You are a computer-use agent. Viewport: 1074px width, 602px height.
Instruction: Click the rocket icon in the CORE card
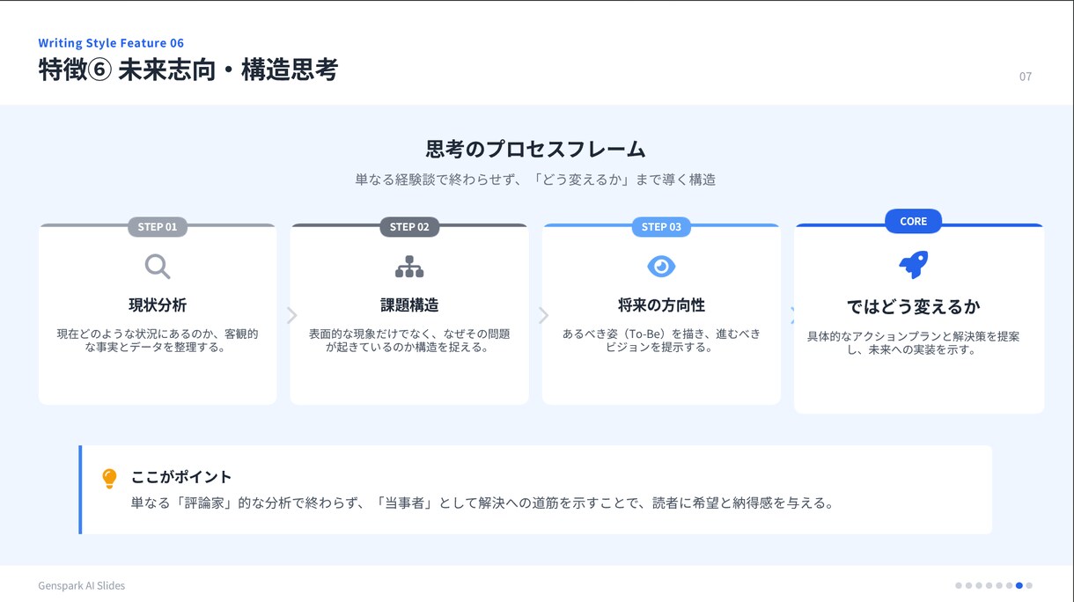pos(913,264)
